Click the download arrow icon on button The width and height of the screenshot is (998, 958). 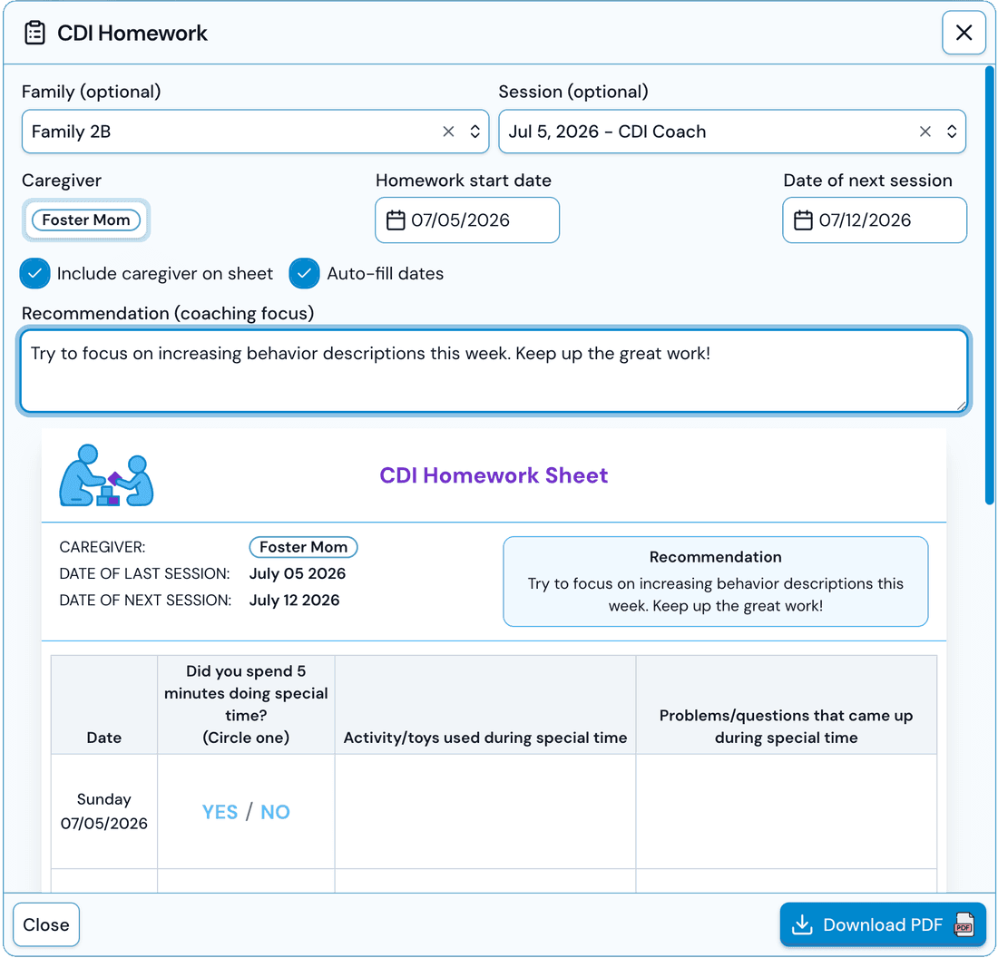pyautogui.click(x=802, y=924)
